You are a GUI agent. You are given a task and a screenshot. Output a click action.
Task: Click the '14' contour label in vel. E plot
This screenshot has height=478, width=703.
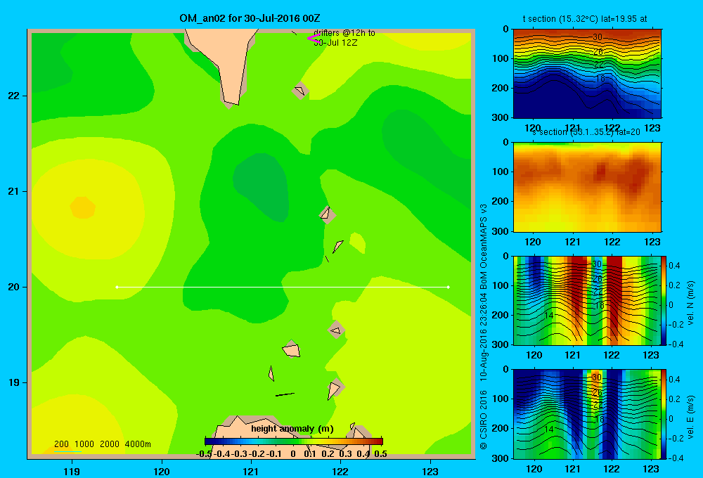(x=549, y=429)
